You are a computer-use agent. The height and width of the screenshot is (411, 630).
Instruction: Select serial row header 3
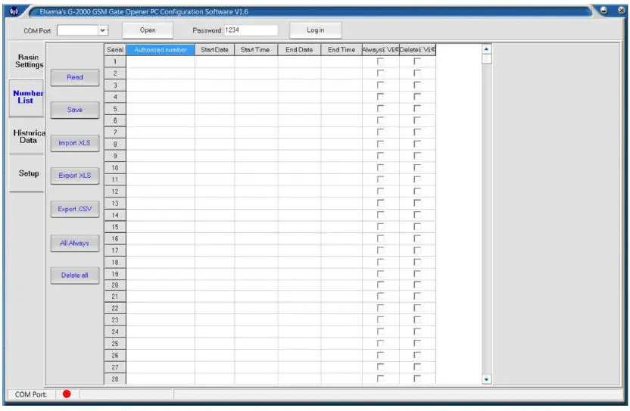click(115, 86)
